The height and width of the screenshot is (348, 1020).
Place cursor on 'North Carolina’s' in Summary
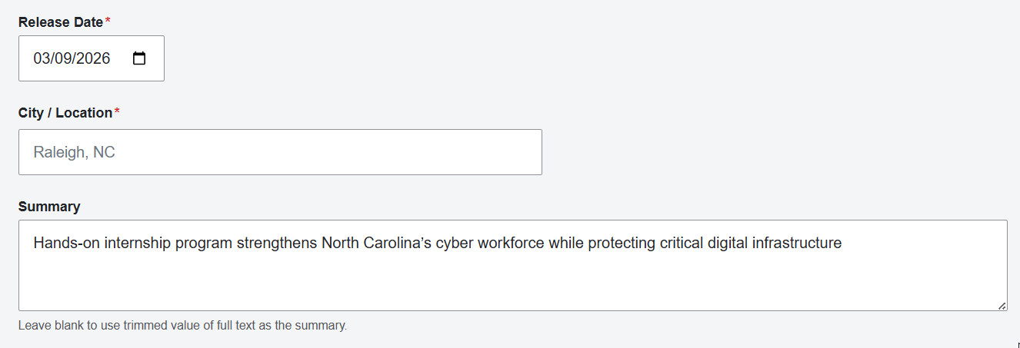tap(376, 244)
